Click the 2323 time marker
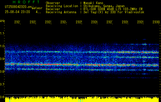Viewport: 161px width, 102px height. point(48,22)
